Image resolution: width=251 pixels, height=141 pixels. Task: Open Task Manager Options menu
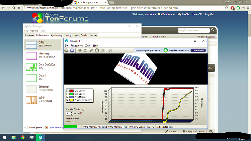[x=34, y=31]
